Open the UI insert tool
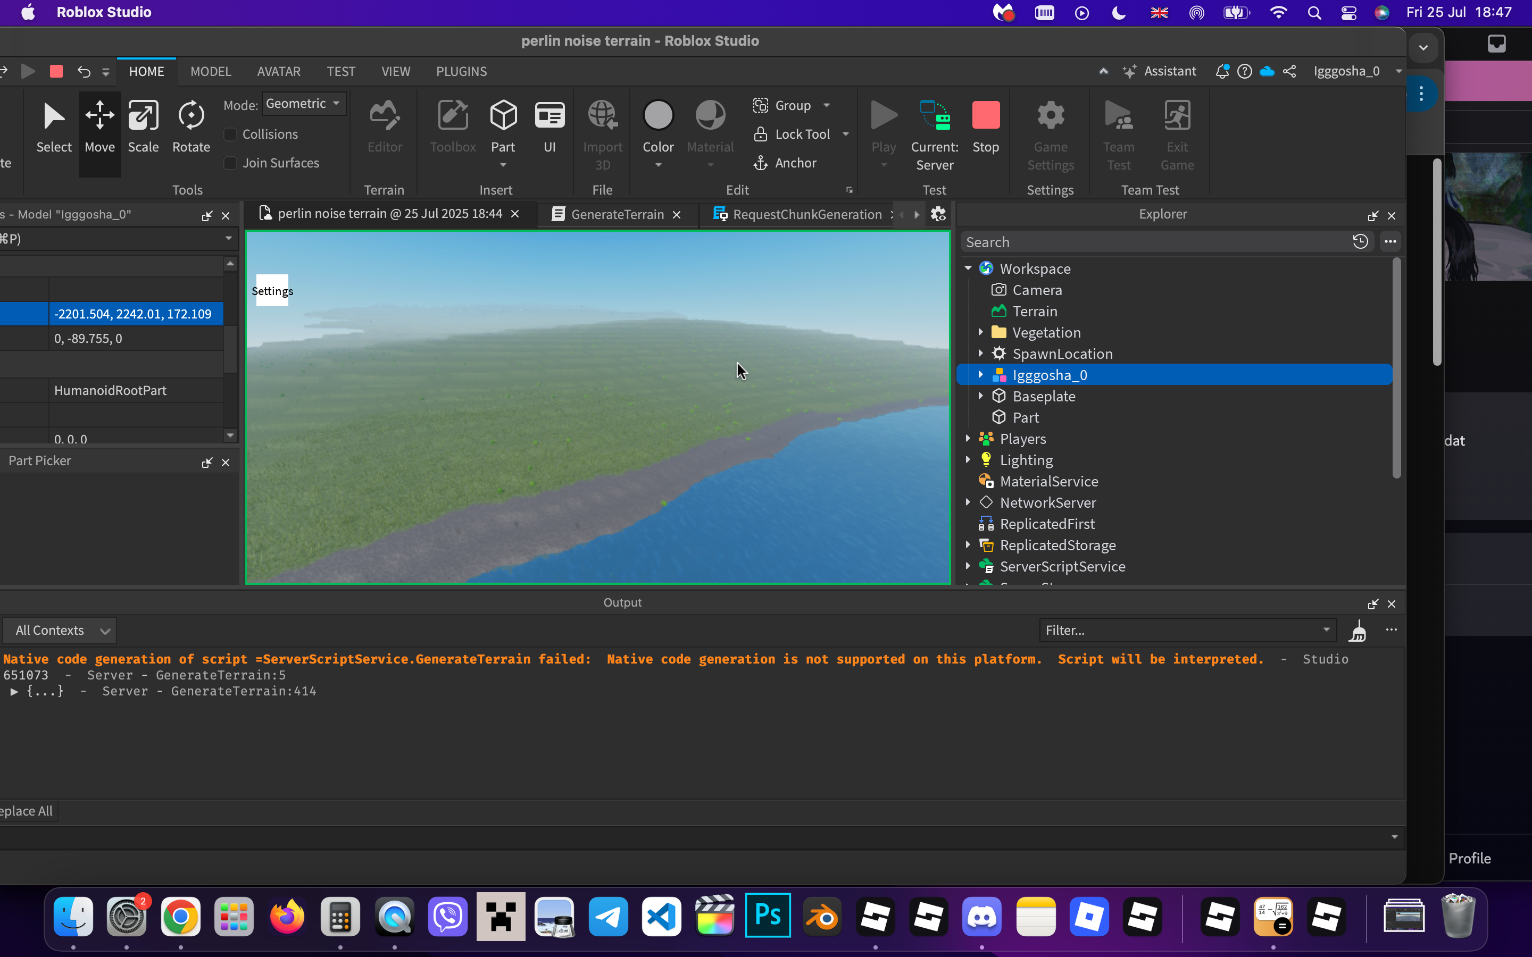The image size is (1532, 957). tap(549, 127)
